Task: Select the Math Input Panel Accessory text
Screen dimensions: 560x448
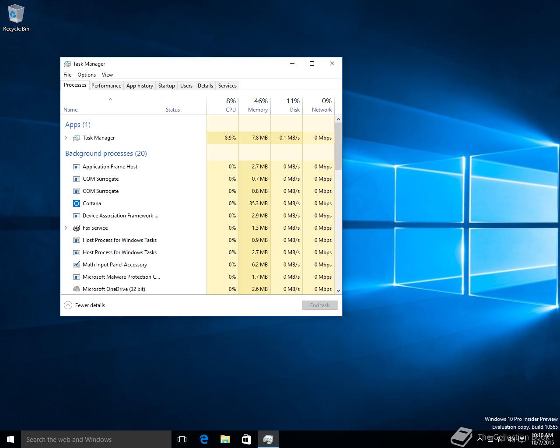Action: click(115, 265)
